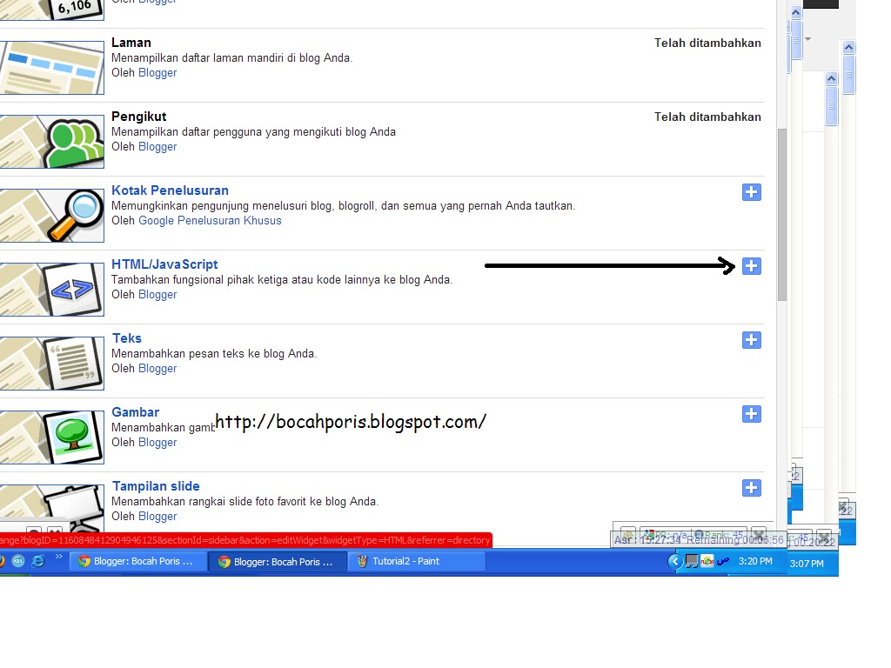Follow the Blogger link under Pengikut
Viewport: 891px width, 668px height.
[157, 146]
